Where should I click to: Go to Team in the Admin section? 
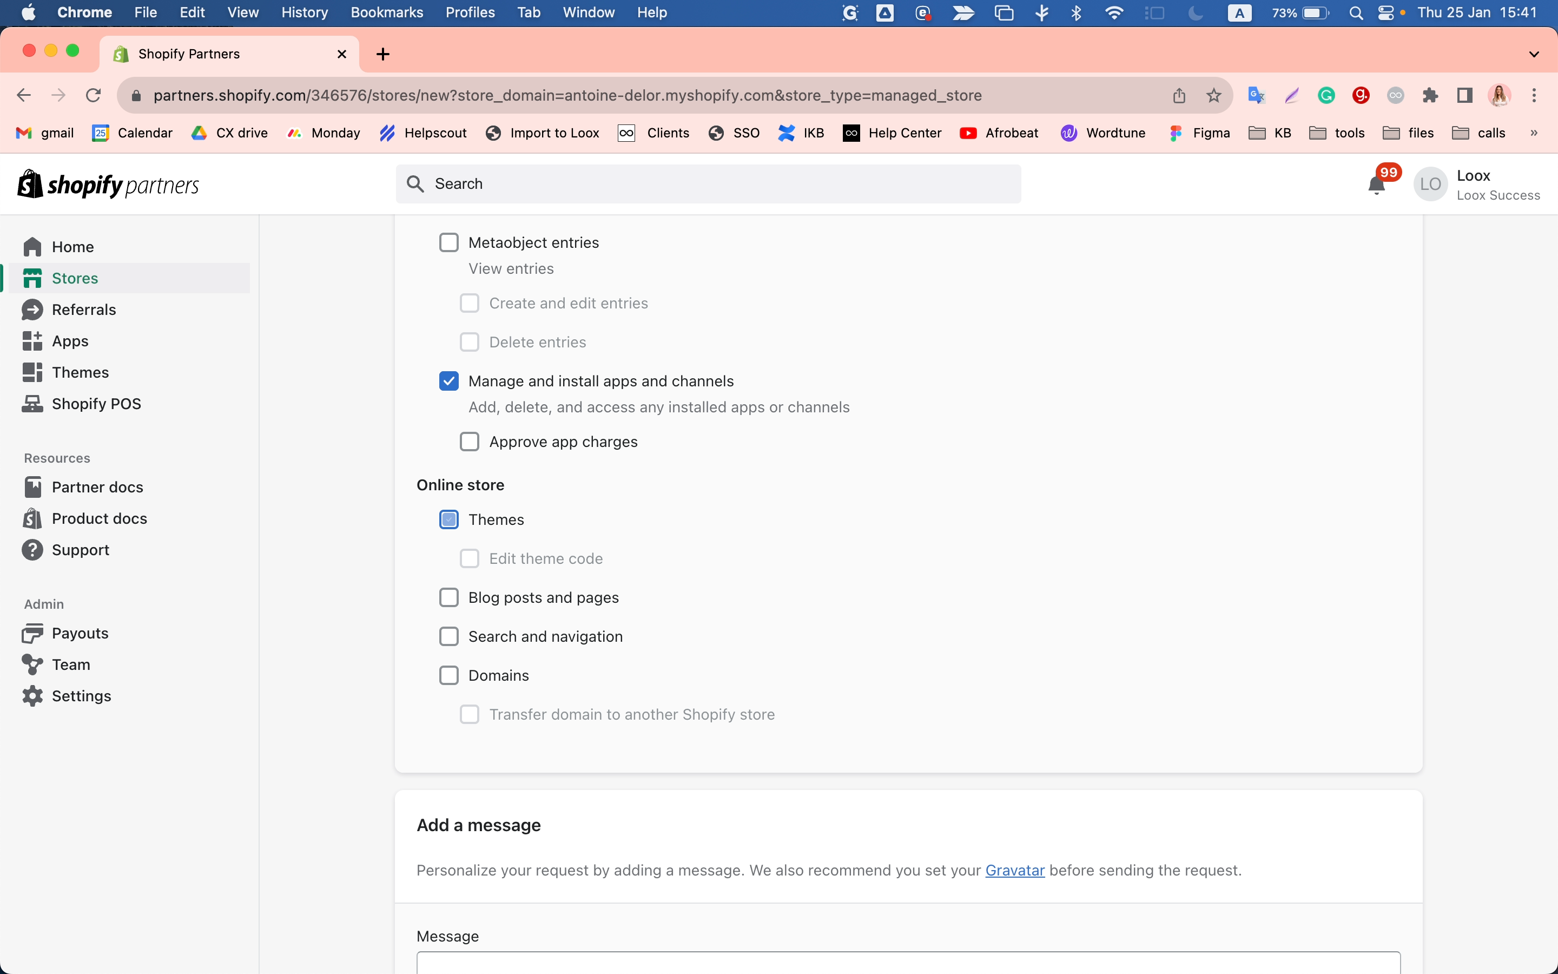coord(70,664)
